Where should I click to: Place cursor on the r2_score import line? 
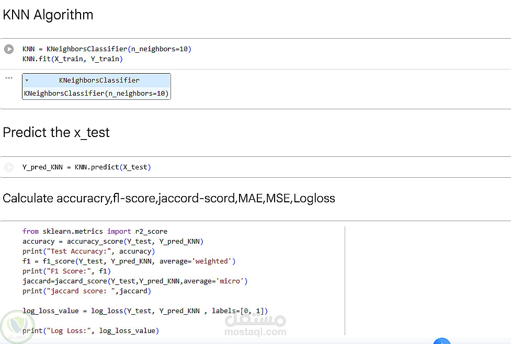tap(95, 231)
